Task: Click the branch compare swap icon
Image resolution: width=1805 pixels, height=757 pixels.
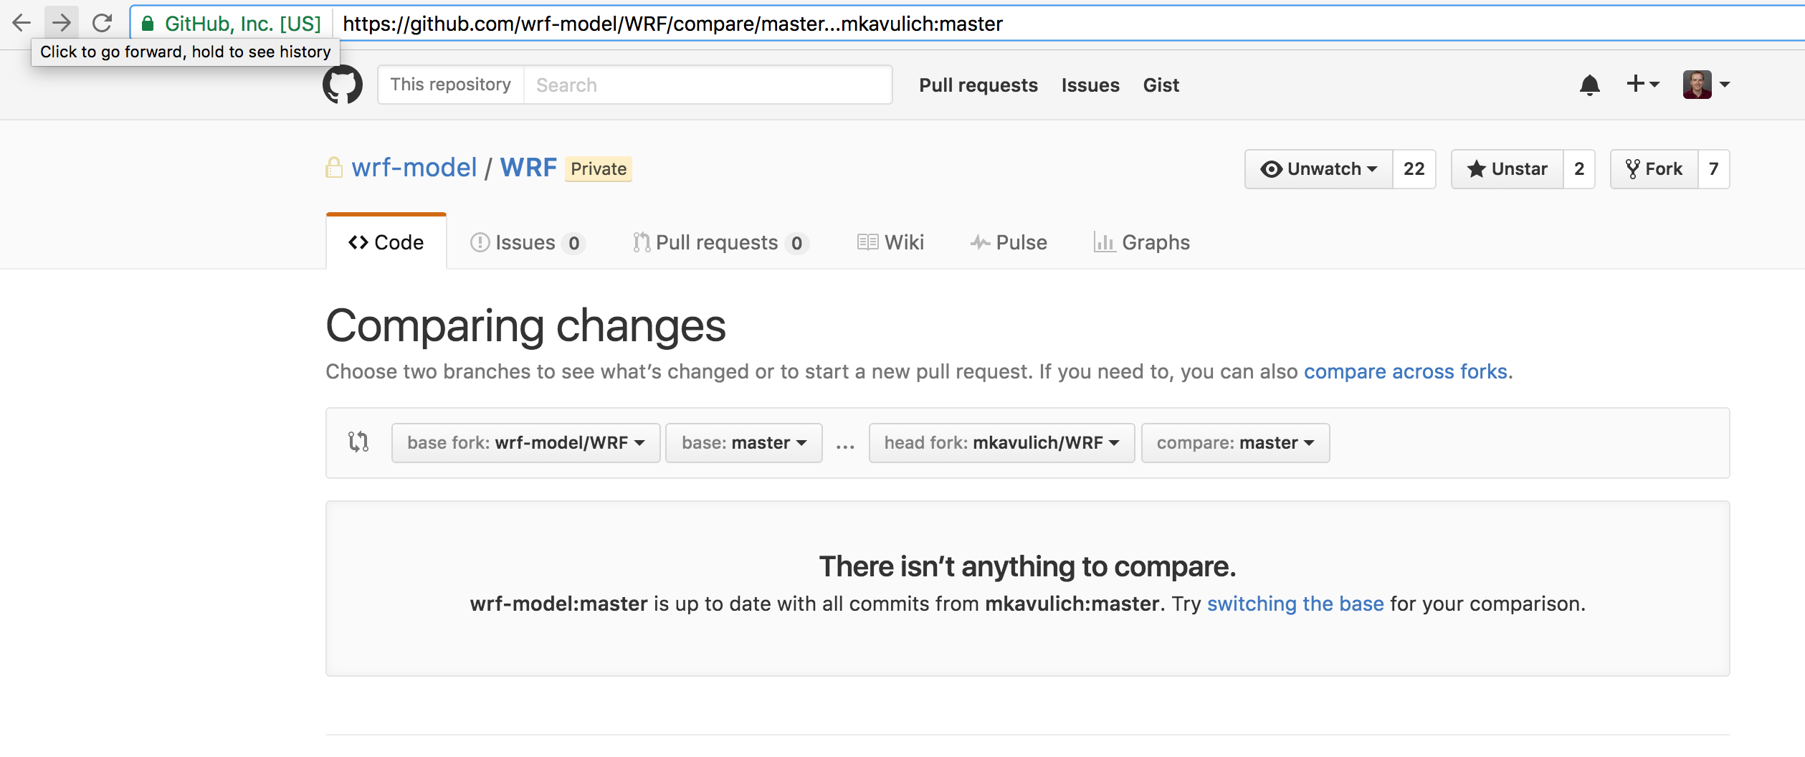Action: (x=358, y=442)
